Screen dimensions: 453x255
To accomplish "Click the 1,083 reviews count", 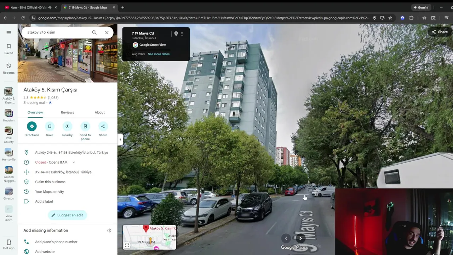I will pyautogui.click(x=53, y=98).
